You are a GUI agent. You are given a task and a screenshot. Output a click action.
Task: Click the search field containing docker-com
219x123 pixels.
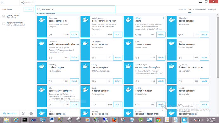coord(75,9)
